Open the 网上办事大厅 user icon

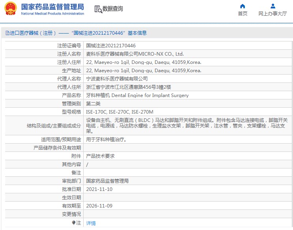tap(273, 6)
